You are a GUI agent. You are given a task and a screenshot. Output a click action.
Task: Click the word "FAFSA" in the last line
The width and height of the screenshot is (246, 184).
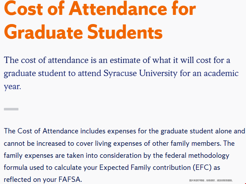70,179
